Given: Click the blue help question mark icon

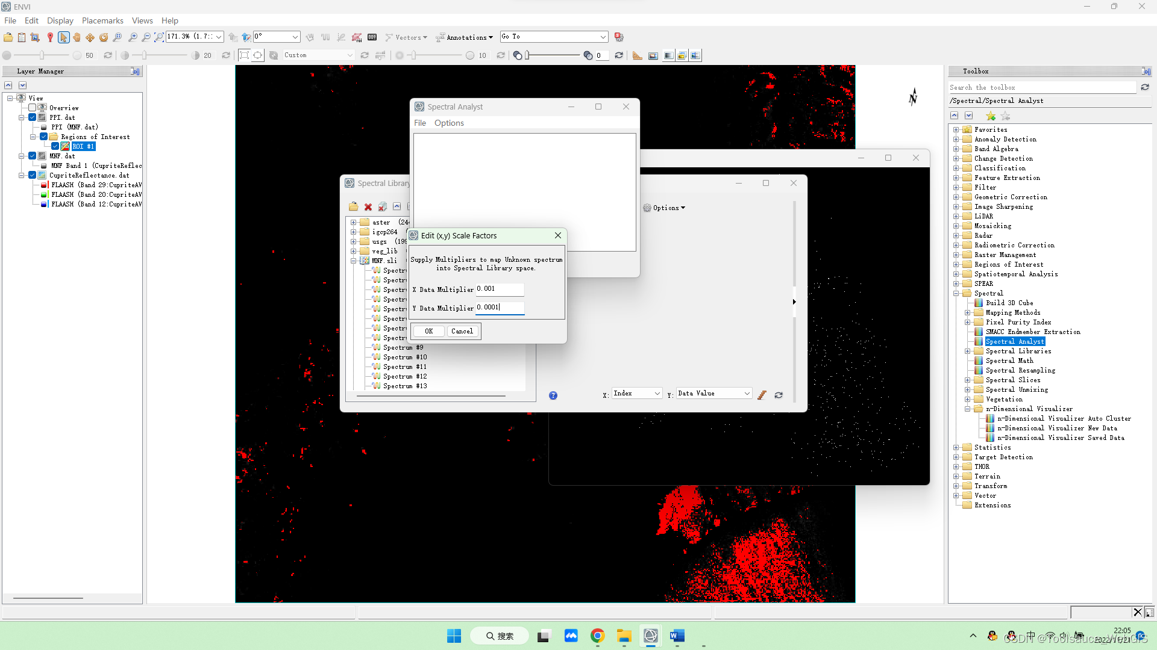Looking at the screenshot, I should 553,395.
